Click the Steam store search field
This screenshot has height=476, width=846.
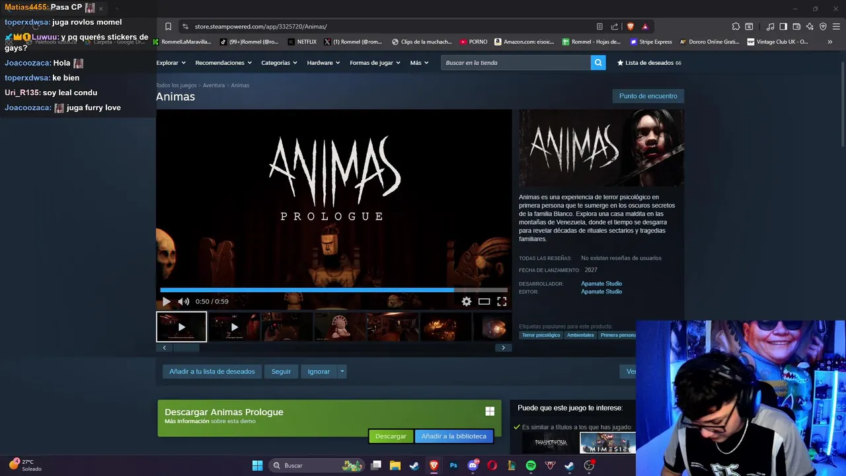coord(516,63)
